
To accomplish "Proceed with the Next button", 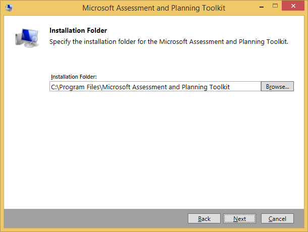I will click(240, 218).
